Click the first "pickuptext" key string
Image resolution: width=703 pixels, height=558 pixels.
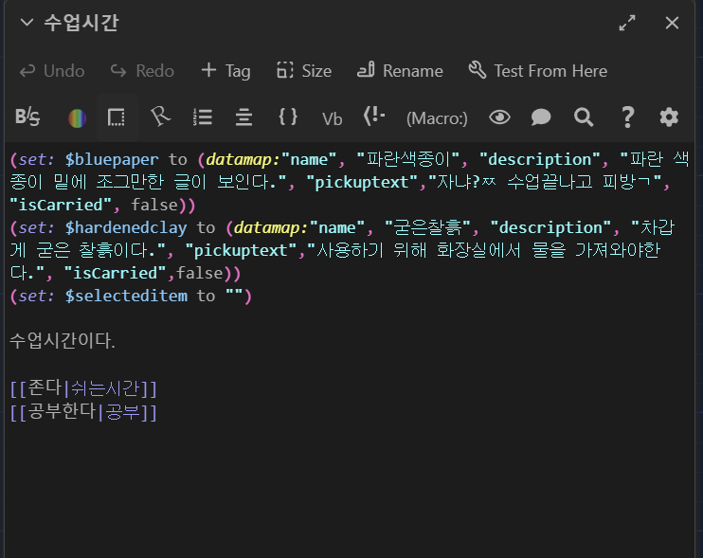point(362,183)
